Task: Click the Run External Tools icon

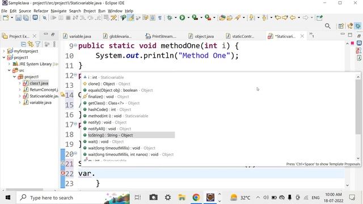Action: (x=208, y=18)
